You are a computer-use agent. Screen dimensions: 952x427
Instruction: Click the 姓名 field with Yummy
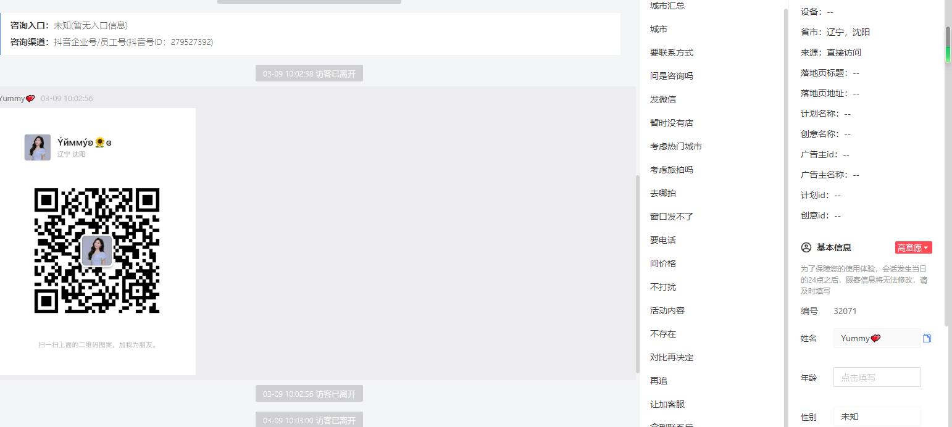(x=877, y=338)
